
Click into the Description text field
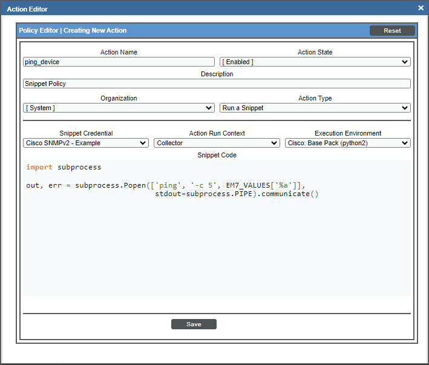[x=217, y=84]
